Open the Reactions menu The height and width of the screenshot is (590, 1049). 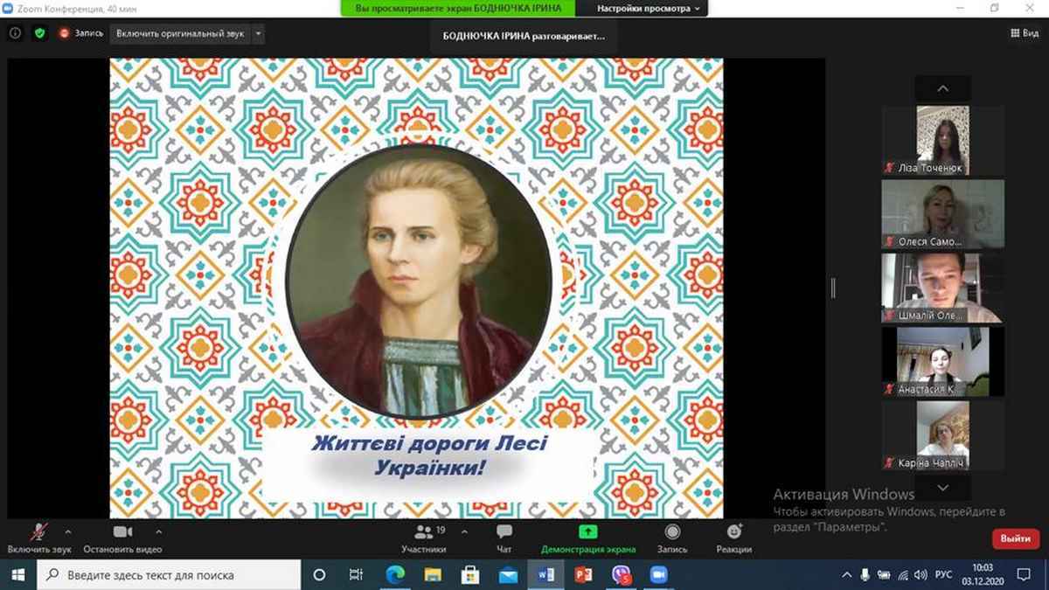click(734, 532)
